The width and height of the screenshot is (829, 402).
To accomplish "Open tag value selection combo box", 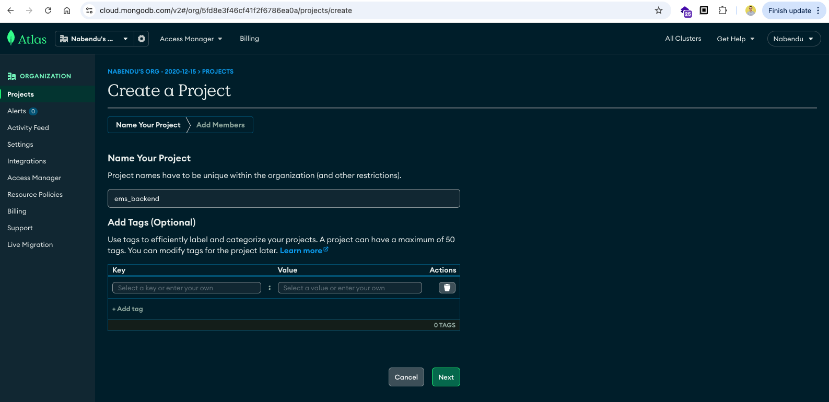I will [x=350, y=288].
